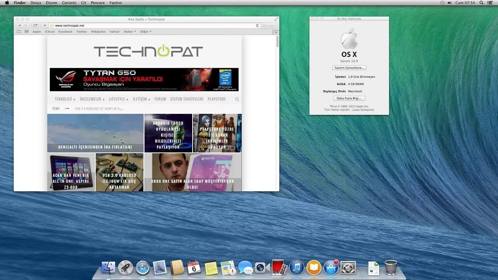Open the document stack in Dock
Viewport: 498px width, 280px height.
tap(373, 268)
